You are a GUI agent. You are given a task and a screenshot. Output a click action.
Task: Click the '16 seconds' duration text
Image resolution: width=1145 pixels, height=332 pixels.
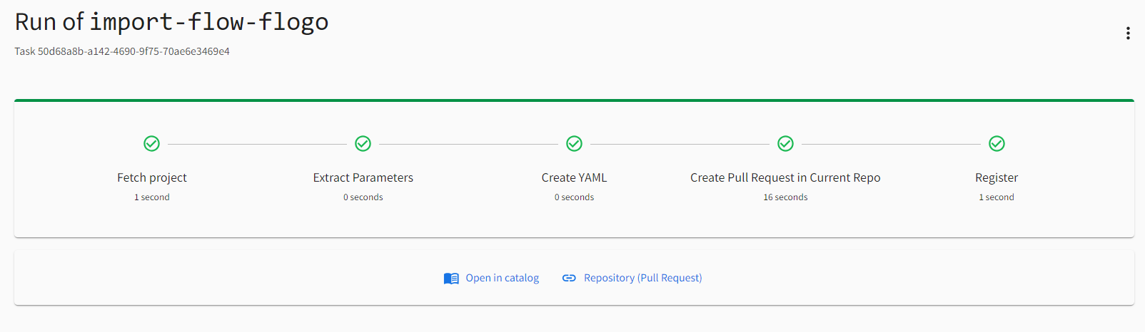[x=785, y=197]
